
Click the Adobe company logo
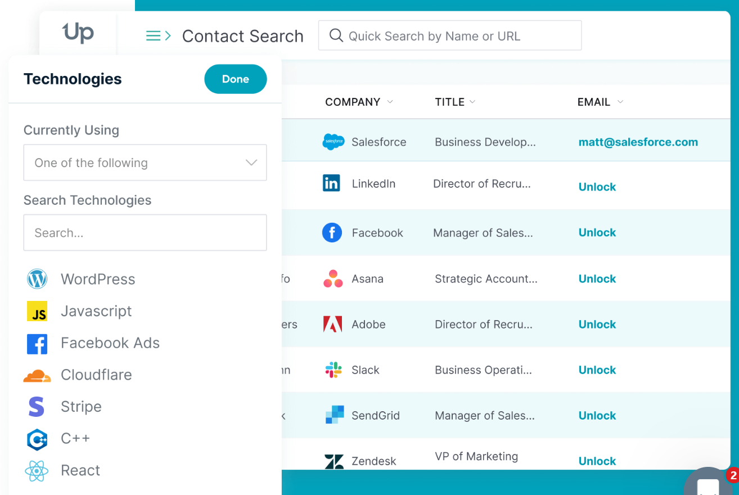click(332, 324)
